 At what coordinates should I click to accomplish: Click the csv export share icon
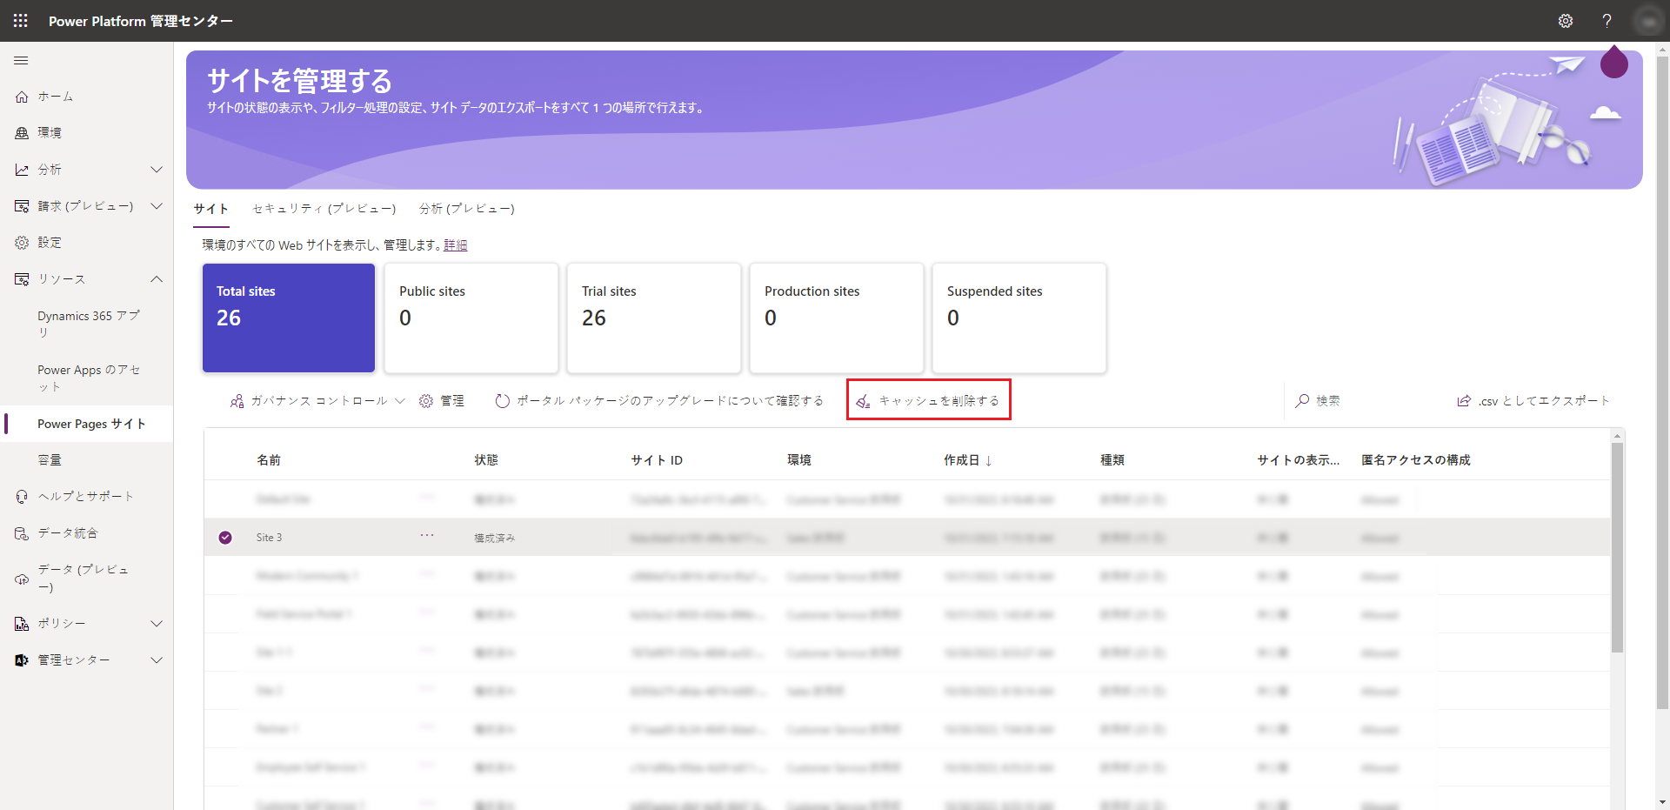tap(1464, 401)
